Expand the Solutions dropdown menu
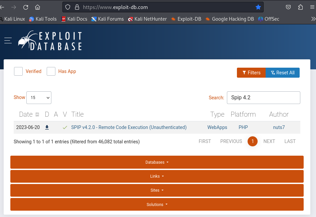 tap(157, 204)
